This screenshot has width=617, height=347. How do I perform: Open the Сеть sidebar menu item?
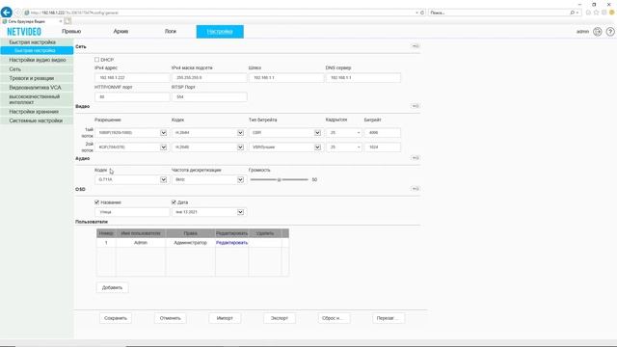coord(37,69)
